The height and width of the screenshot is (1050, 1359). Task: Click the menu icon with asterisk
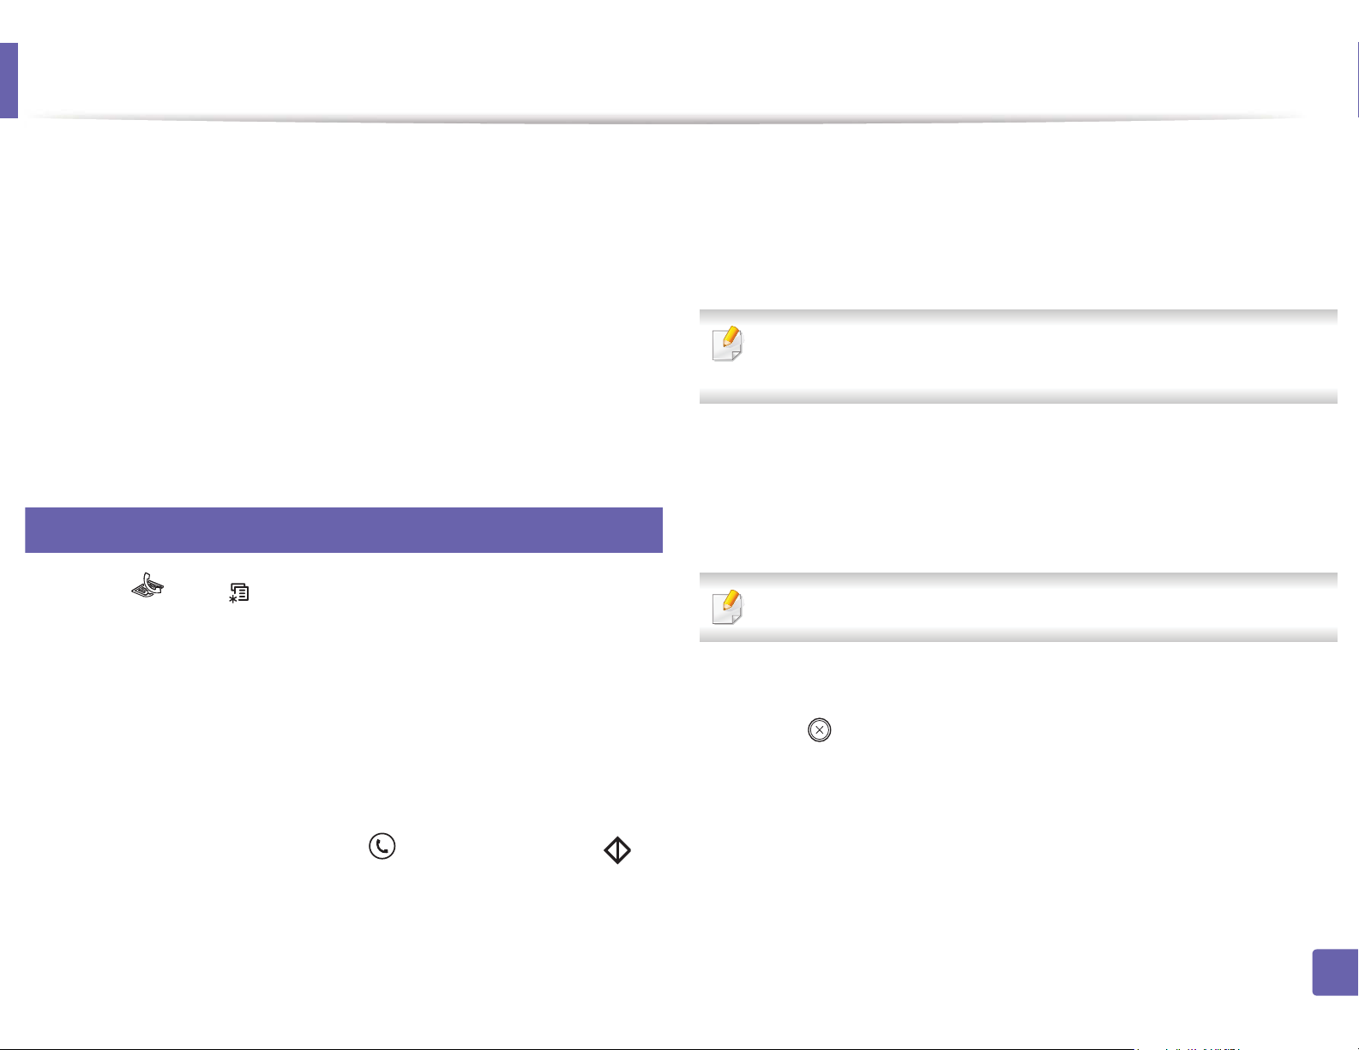pos(239,591)
